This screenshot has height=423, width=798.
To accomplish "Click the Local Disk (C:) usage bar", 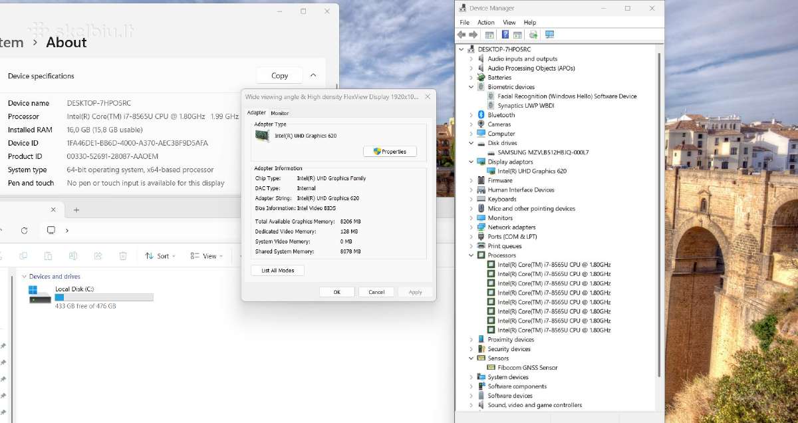I will 104,297.
